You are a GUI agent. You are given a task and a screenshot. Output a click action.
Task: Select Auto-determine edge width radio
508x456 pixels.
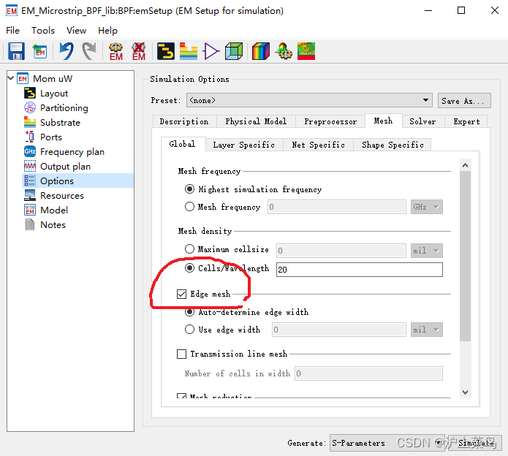point(189,312)
